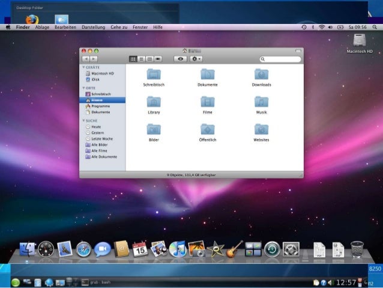Open the Volume menu bar control
This screenshot has height=288, width=383.
tap(331, 27)
